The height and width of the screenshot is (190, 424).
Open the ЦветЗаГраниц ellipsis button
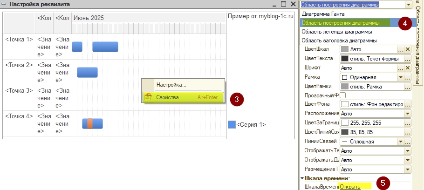tap(408, 122)
